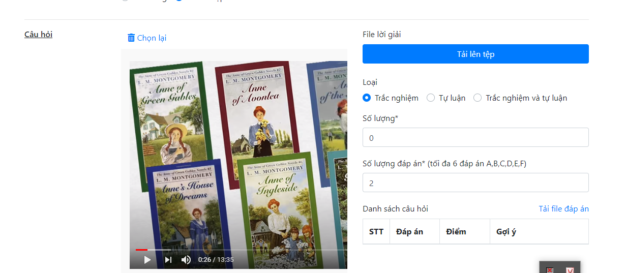Open the Tải file đáp án link
626x273 pixels.
(x=564, y=208)
